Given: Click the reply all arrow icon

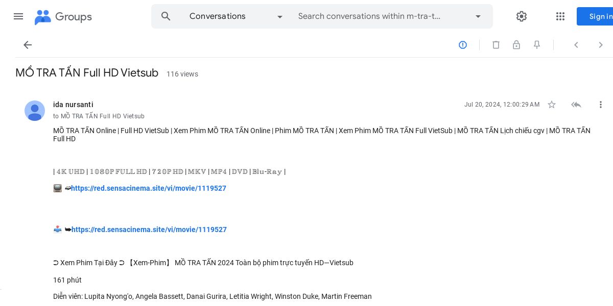Looking at the screenshot, I should [x=576, y=105].
